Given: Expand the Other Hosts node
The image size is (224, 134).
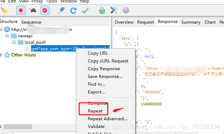Looking at the screenshot, I should (1, 55).
